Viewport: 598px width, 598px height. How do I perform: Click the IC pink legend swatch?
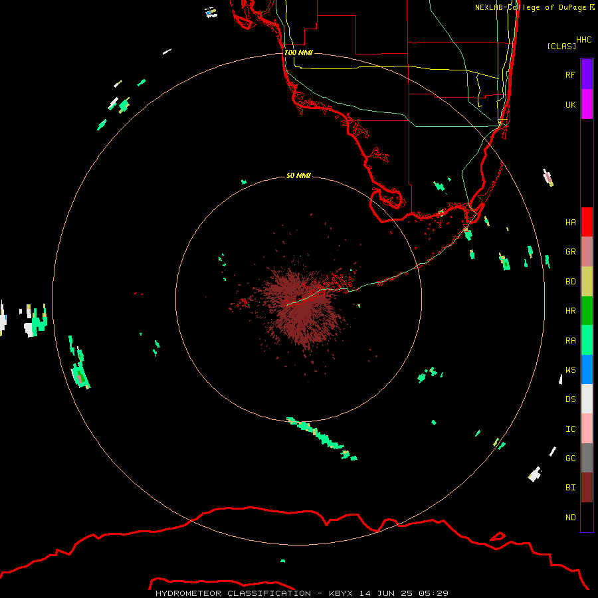pyautogui.click(x=587, y=429)
